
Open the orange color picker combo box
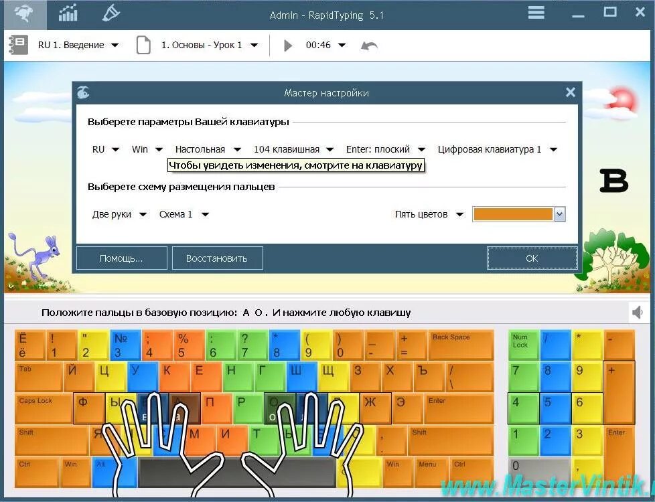519,214
